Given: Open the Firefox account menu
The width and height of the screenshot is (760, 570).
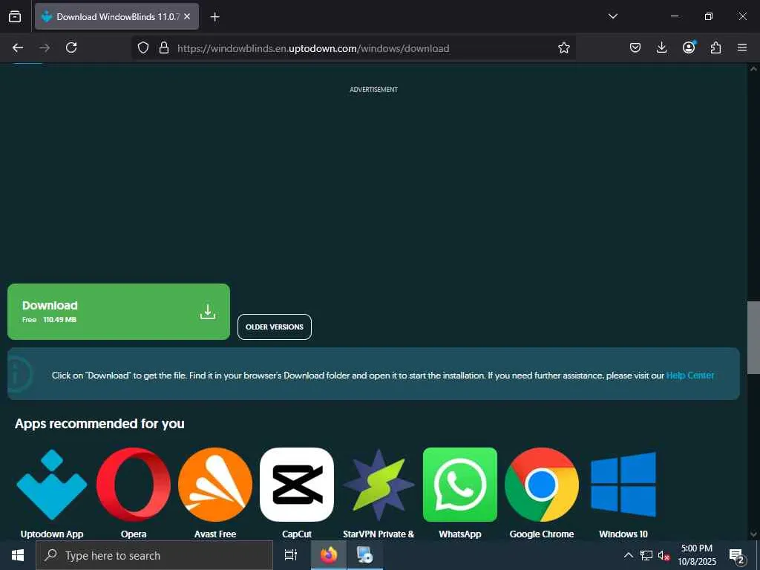Looking at the screenshot, I should pyautogui.click(x=689, y=47).
